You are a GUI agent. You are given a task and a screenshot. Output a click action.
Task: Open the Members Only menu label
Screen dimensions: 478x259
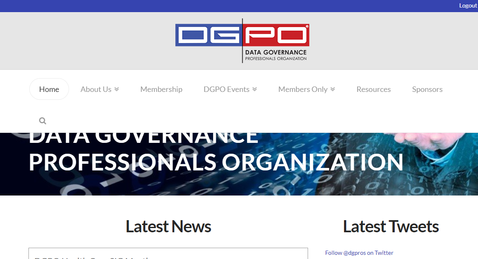303,89
